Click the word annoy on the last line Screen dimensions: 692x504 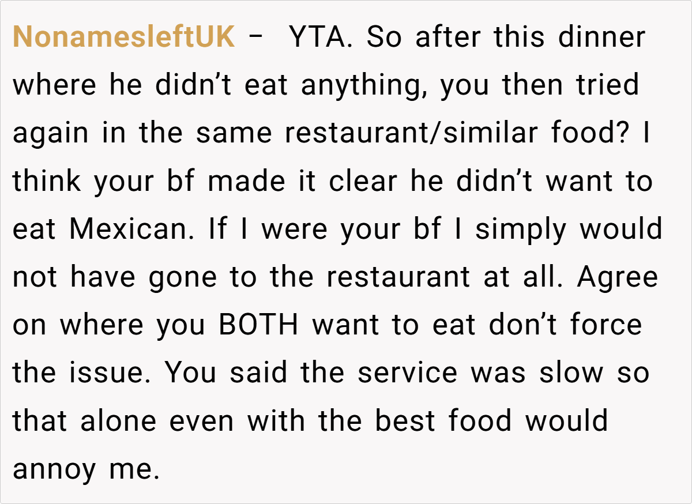click(x=54, y=469)
